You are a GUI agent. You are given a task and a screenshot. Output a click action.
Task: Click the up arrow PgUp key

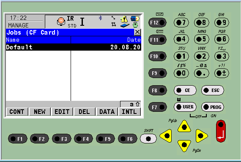[x=184, y=127]
